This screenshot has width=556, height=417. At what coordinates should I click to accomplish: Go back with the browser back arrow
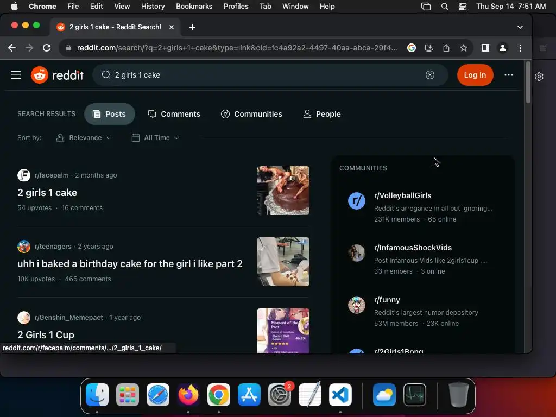coord(12,48)
